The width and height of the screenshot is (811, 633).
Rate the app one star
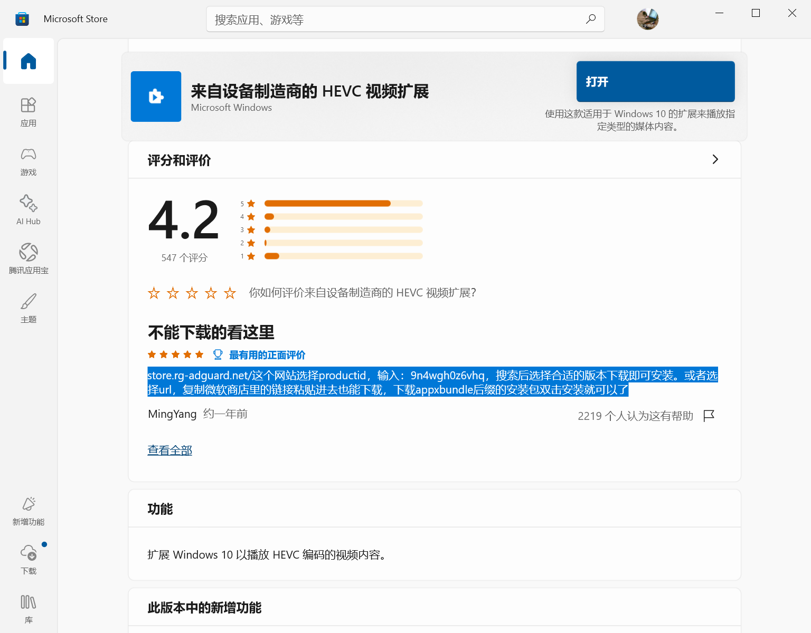(x=154, y=293)
